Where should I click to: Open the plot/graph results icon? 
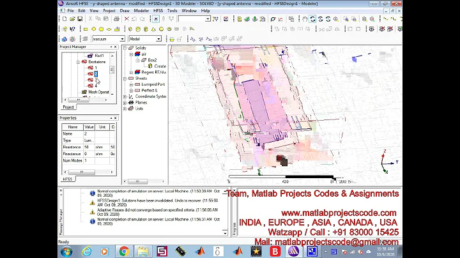pyautogui.click(x=280, y=19)
